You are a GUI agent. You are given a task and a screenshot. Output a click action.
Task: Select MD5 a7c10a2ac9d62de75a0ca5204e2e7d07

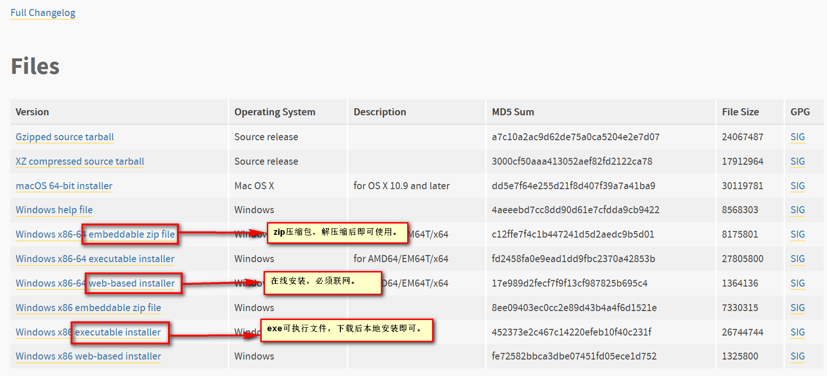click(x=576, y=137)
